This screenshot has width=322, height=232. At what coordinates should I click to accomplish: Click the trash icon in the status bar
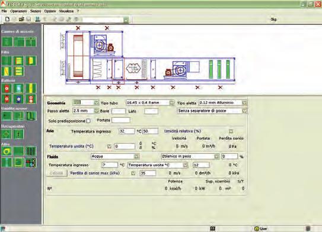click(x=308, y=228)
